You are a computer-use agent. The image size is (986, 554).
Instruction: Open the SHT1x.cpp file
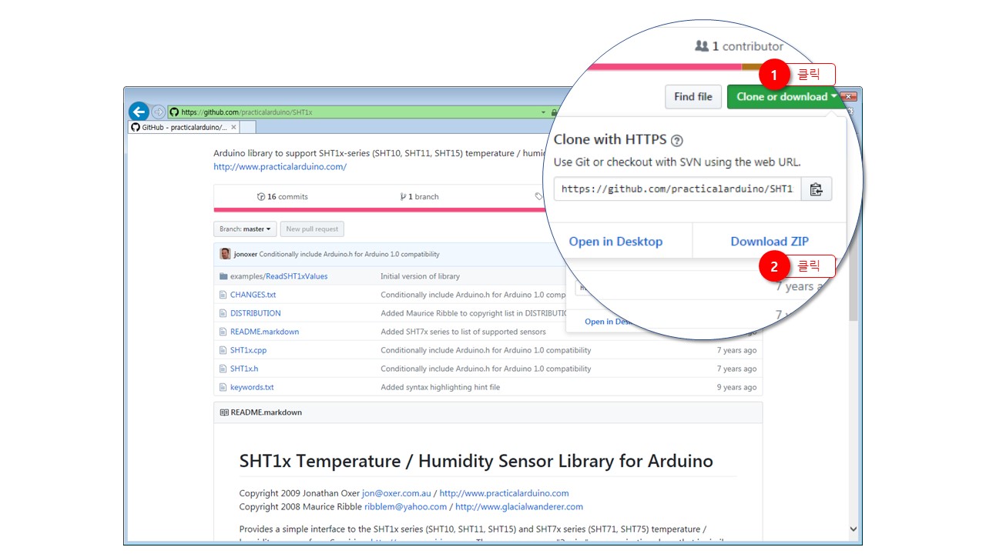(x=248, y=350)
